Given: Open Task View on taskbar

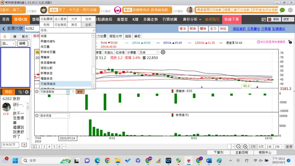Looking at the screenshot, I should [77, 161].
